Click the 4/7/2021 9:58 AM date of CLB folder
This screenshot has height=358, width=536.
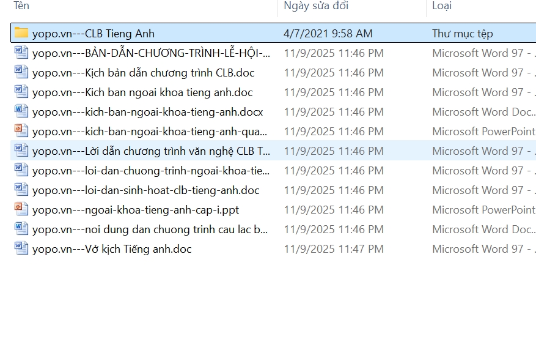(x=328, y=34)
